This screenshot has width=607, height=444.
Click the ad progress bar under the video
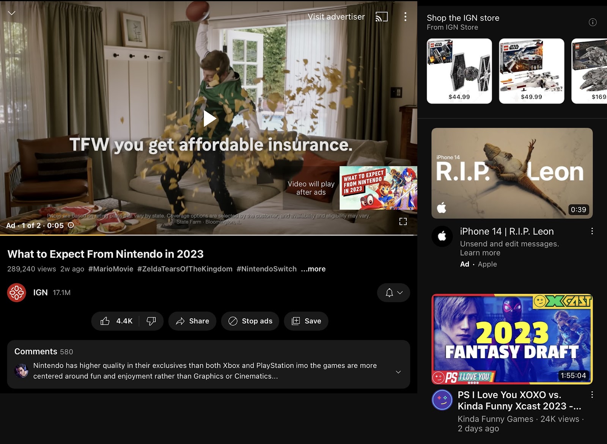[x=209, y=235]
